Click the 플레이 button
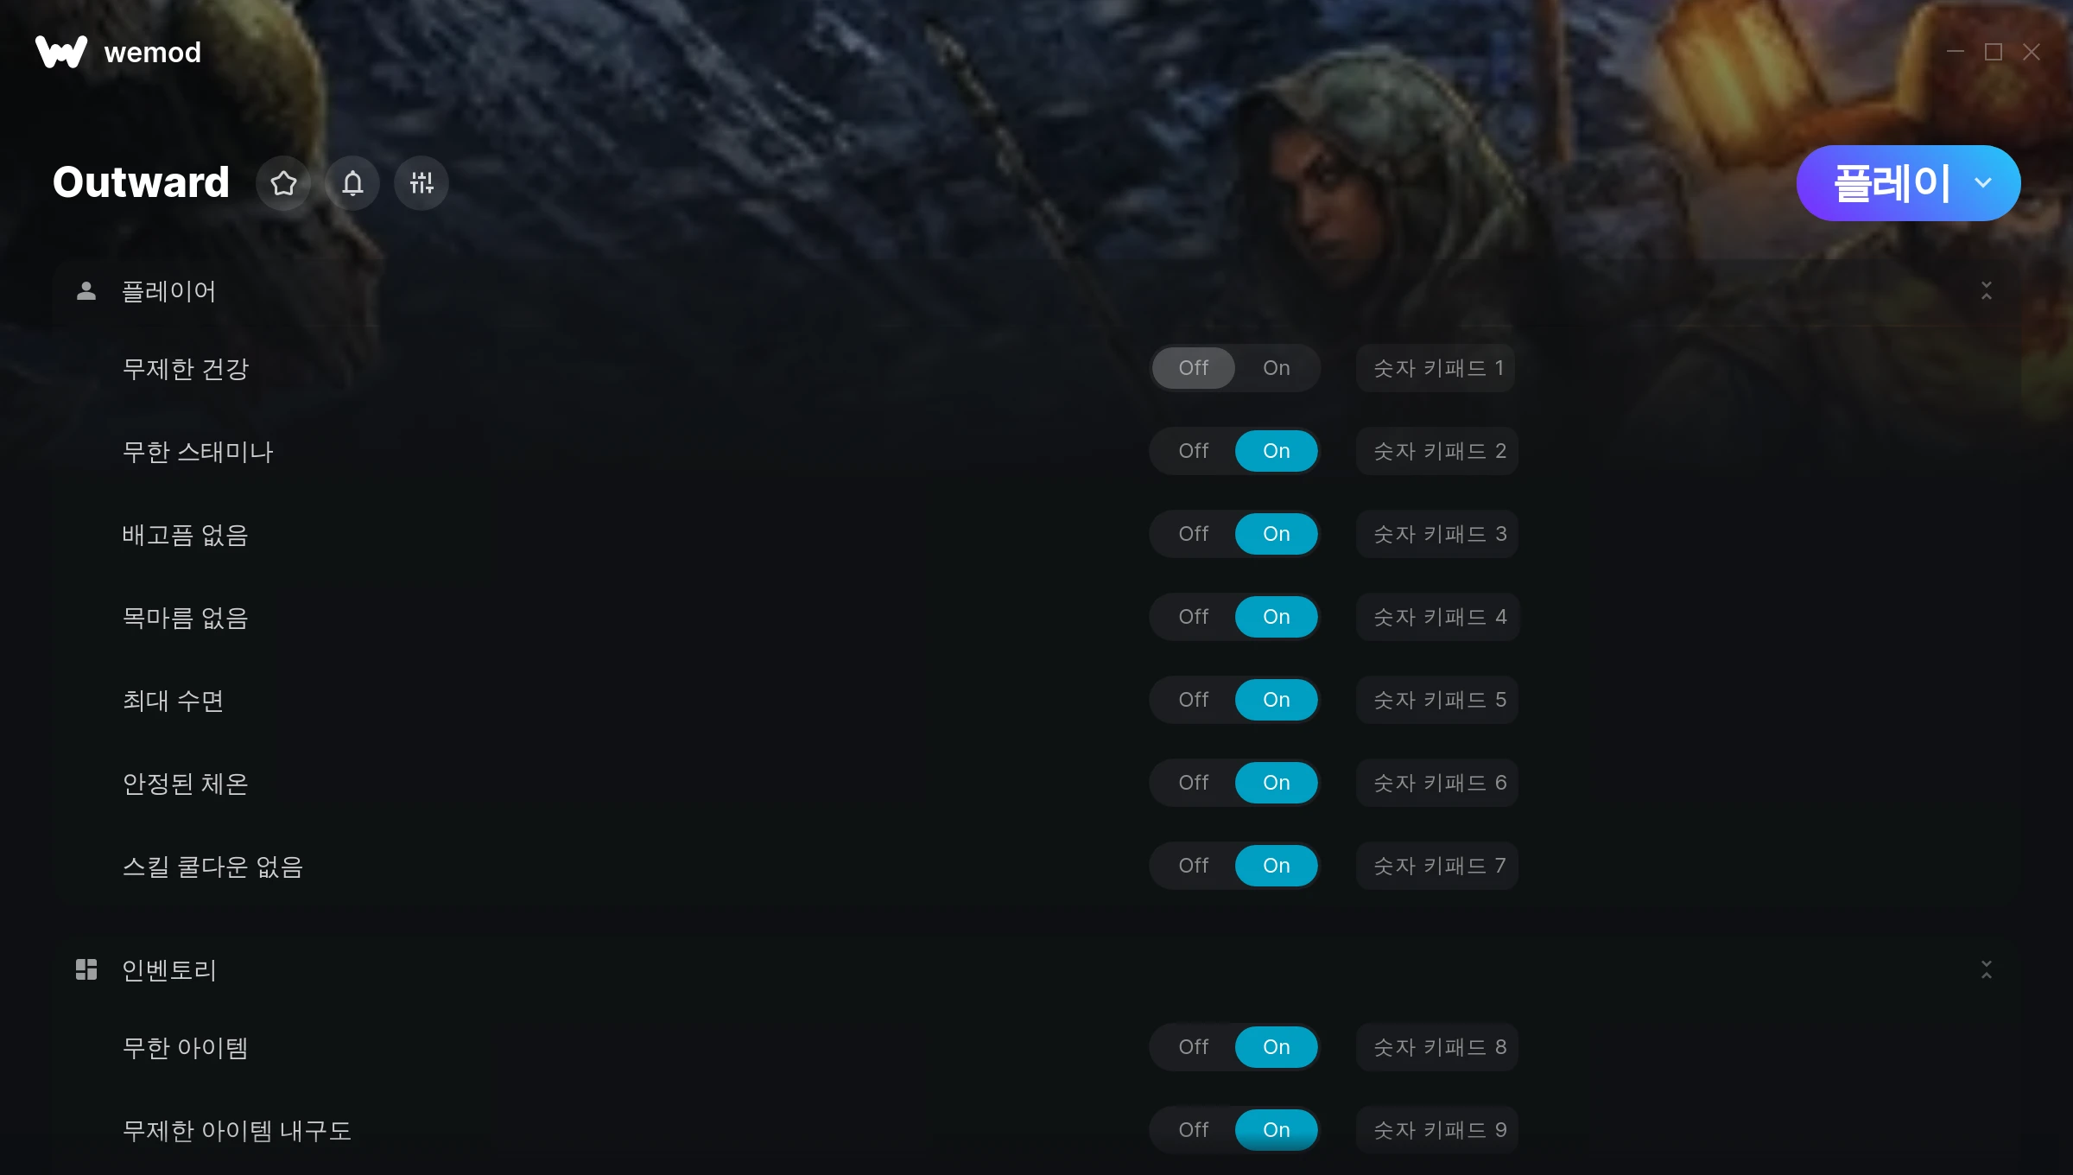 tap(1892, 183)
